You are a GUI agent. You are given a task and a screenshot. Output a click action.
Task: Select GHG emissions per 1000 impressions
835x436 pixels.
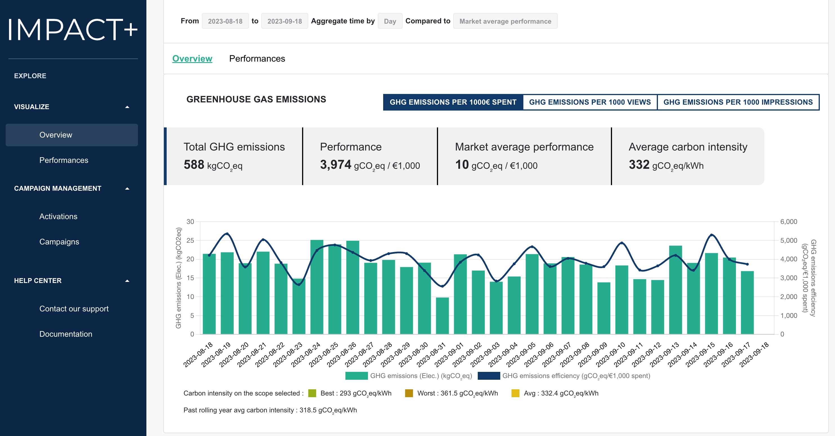(738, 102)
